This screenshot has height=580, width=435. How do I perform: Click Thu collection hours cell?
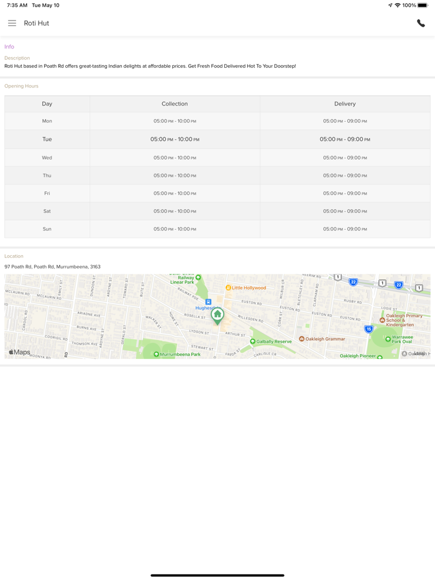[x=175, y=176]
